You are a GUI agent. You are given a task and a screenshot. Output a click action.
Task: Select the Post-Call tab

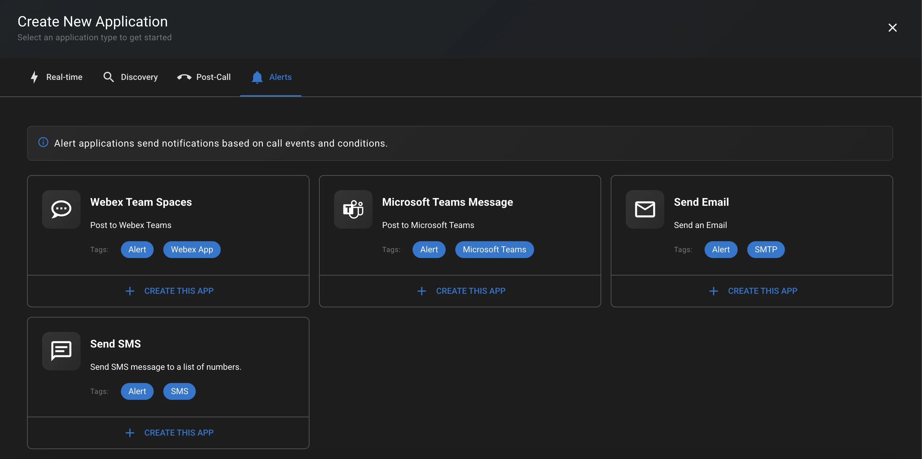click(204, 77)
